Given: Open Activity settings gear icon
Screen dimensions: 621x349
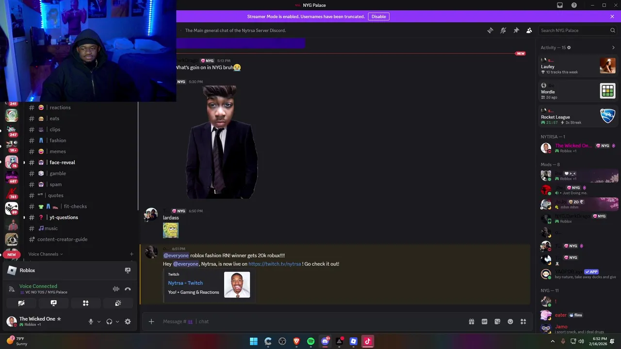Looking at the screenshot, I should 569,48.
